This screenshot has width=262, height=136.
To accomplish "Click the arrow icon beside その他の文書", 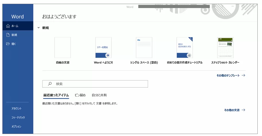I will pos(243,110).
